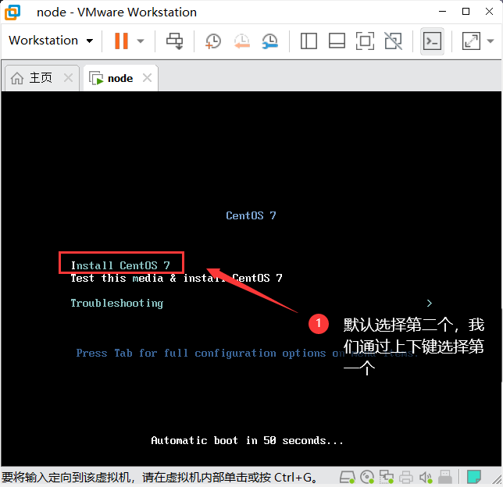Click the Automatic boot countdown text

[x=247, y=440]
